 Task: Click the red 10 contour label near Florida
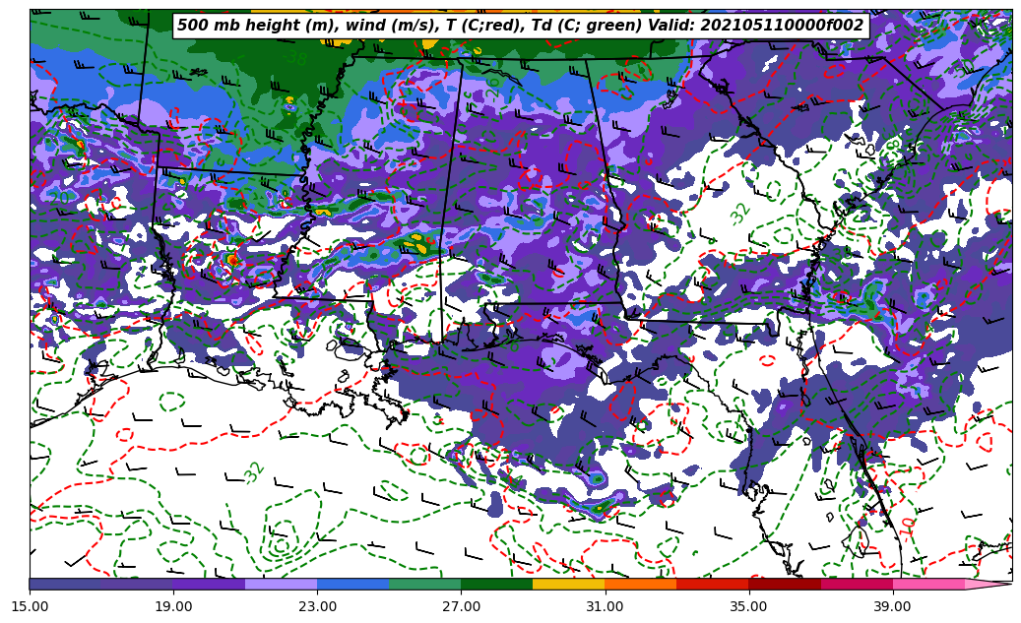[907, 526]
